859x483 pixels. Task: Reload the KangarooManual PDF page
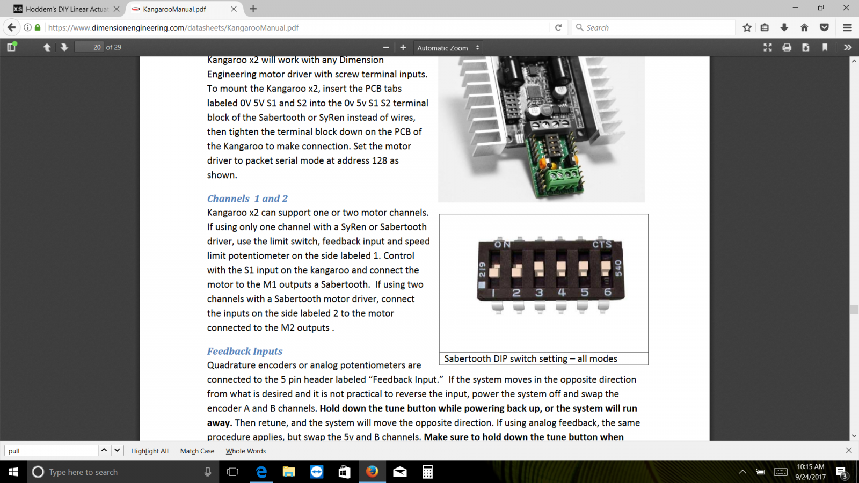click(558, 27)
